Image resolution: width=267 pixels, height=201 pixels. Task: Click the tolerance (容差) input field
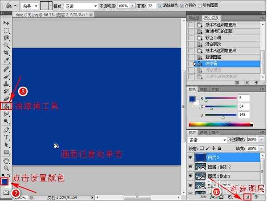[x=151, y=6]
